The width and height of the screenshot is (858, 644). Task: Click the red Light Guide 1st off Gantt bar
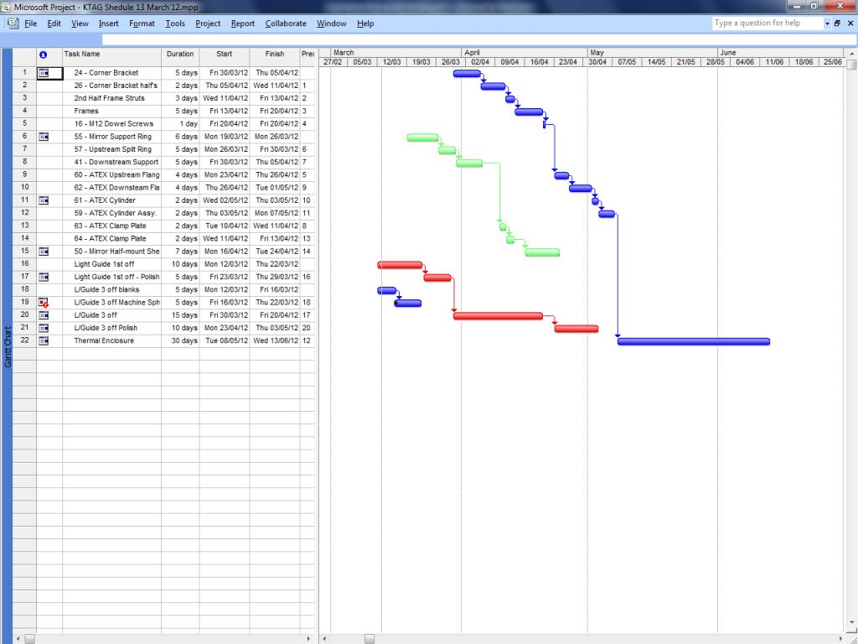tap(400, 265)
